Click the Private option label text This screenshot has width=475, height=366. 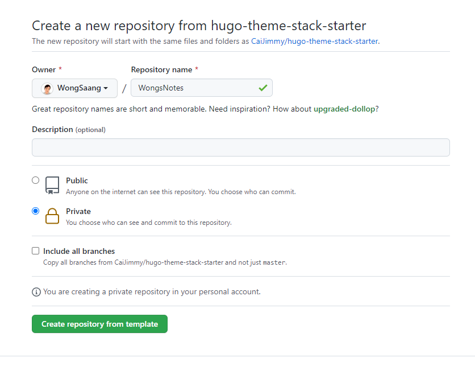pos(78,211)
